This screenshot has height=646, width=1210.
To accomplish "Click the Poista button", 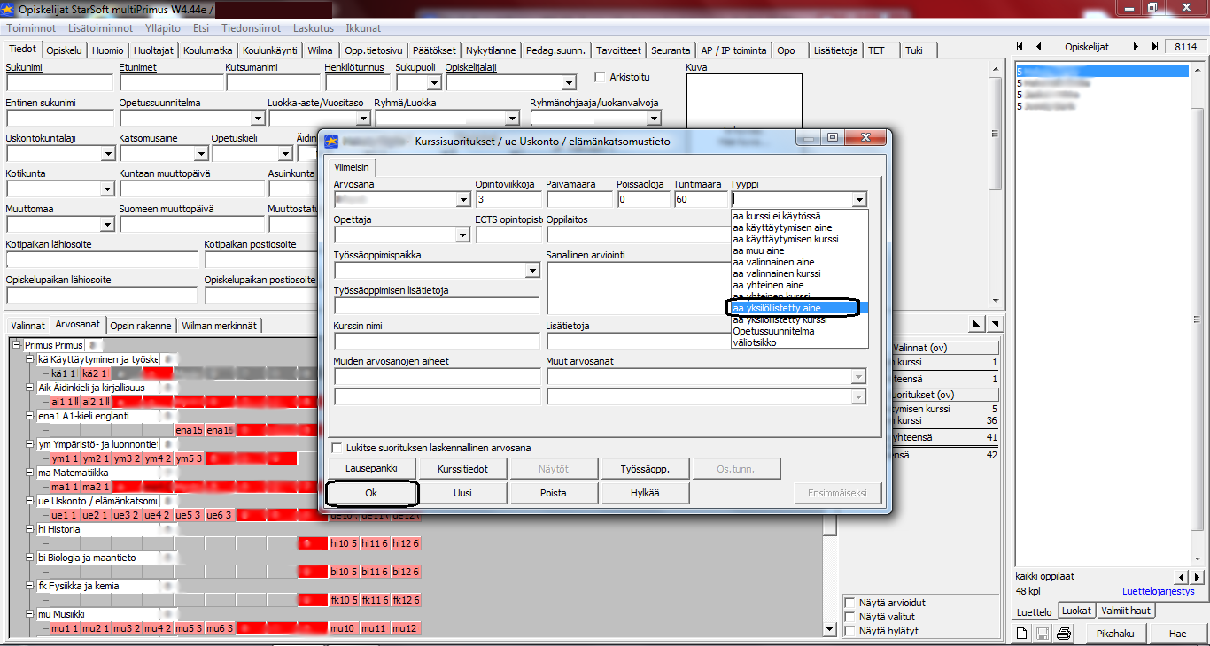I will pos(553,493).
